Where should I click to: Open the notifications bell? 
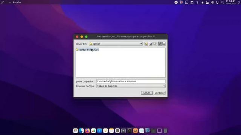click(239, 2)
